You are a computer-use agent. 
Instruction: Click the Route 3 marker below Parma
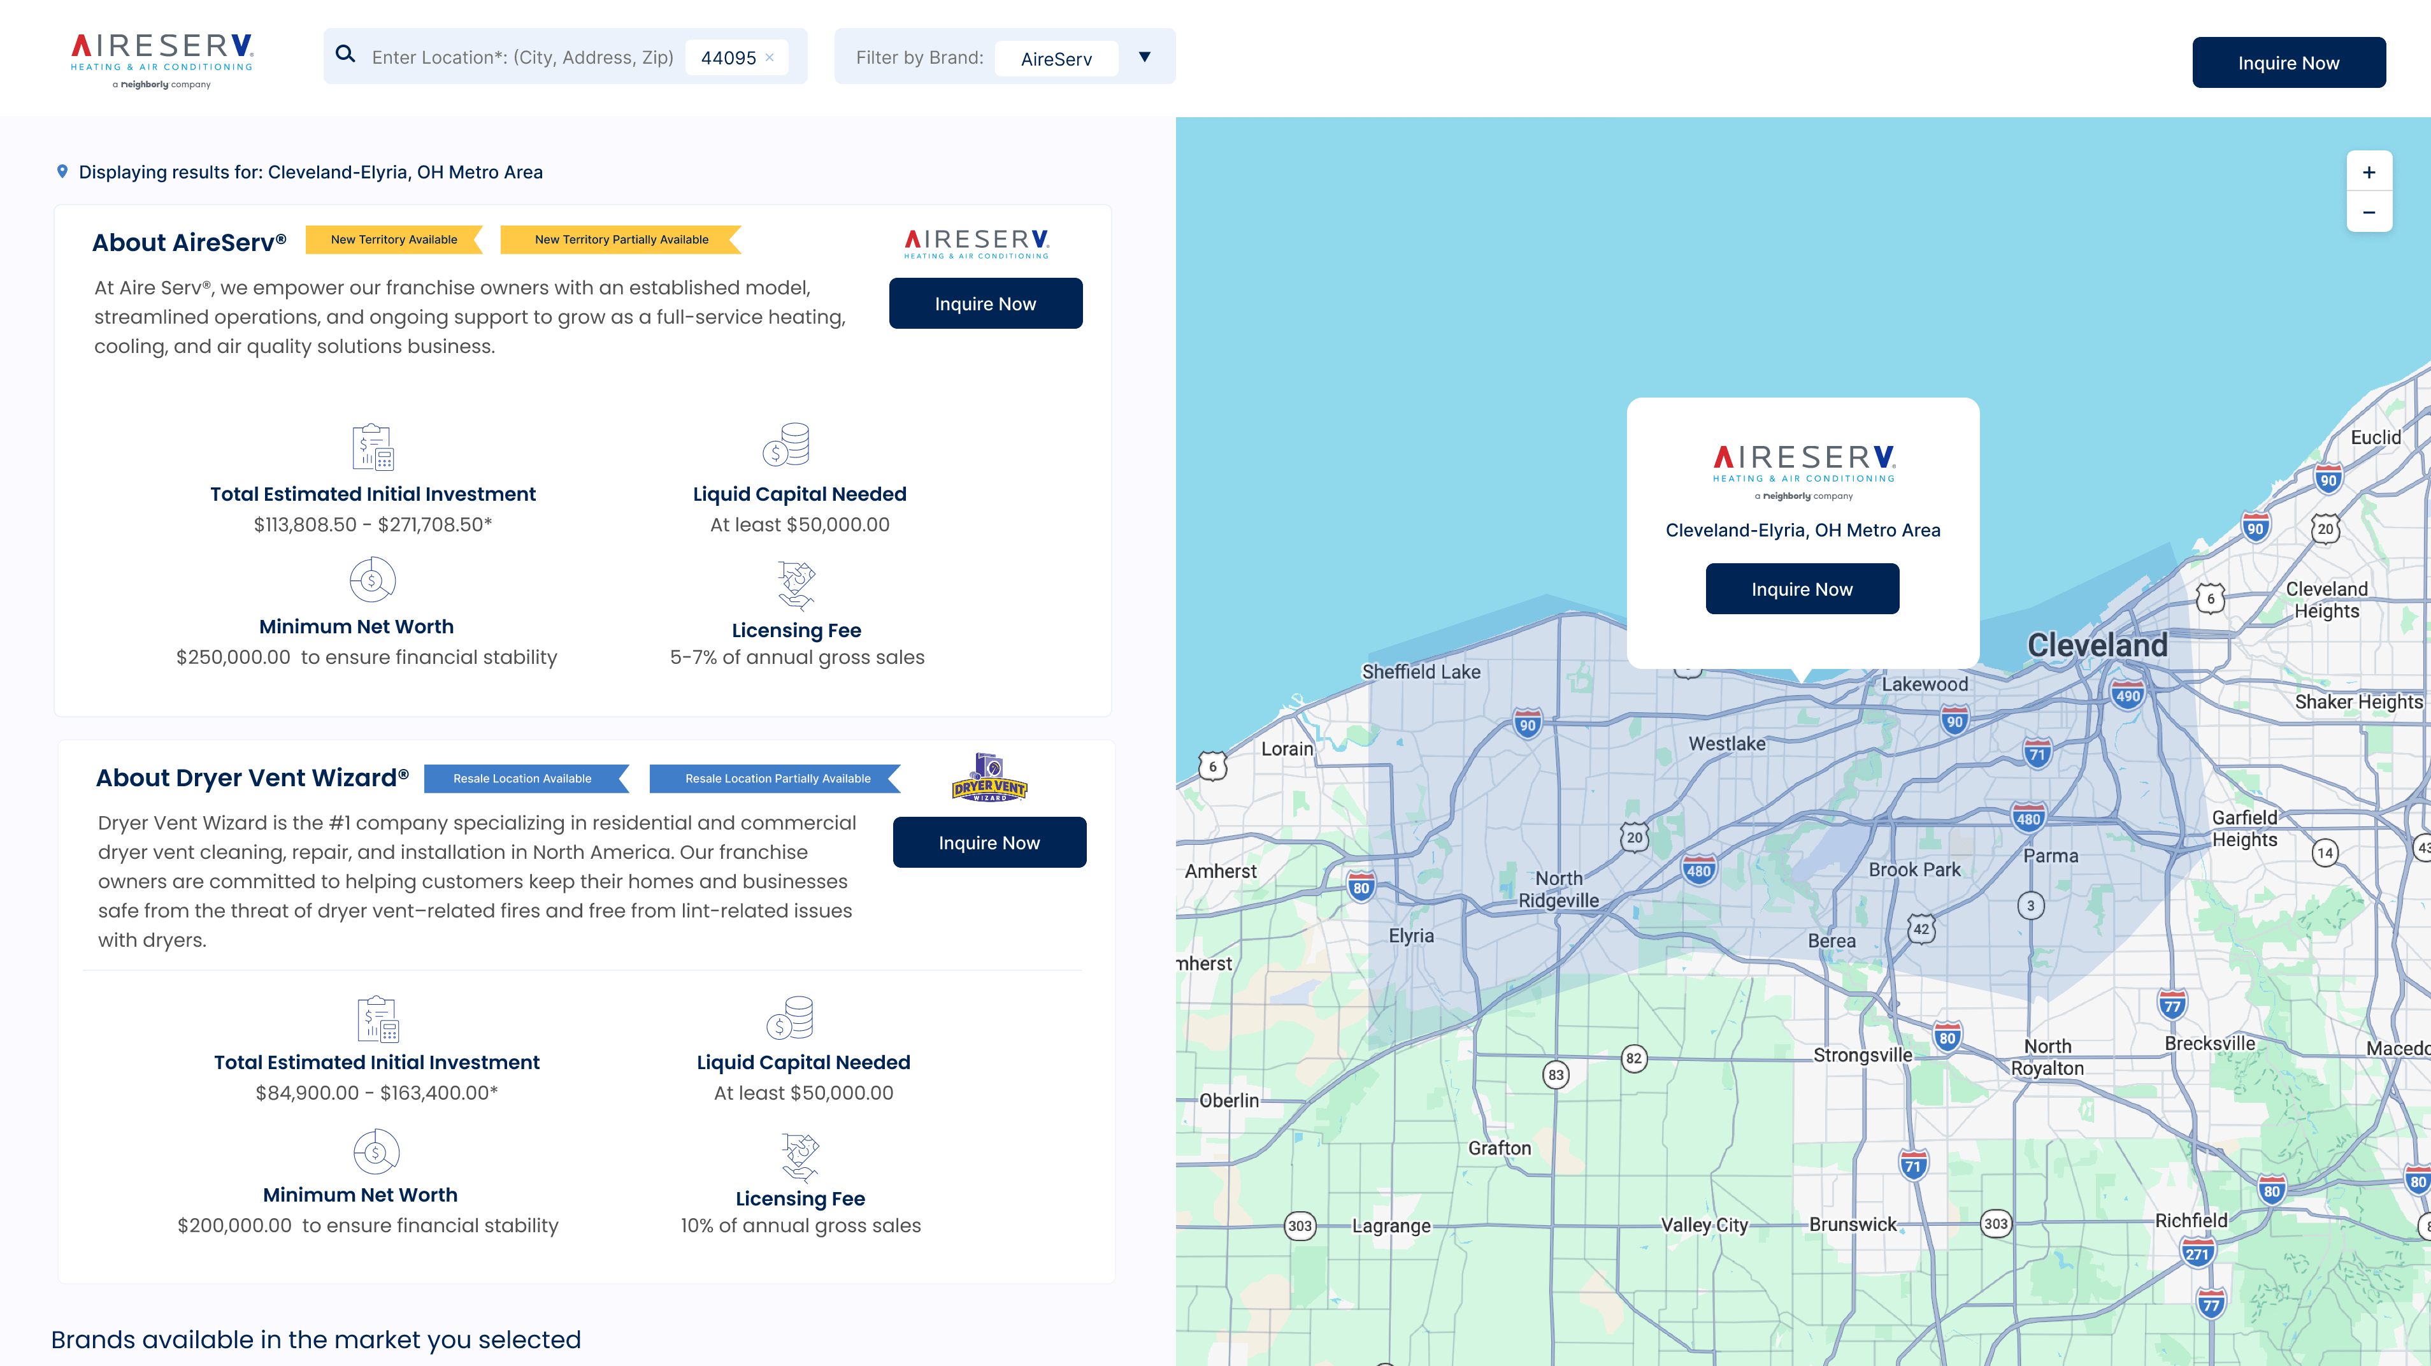pyautogui.click(x=2031, y=905)
